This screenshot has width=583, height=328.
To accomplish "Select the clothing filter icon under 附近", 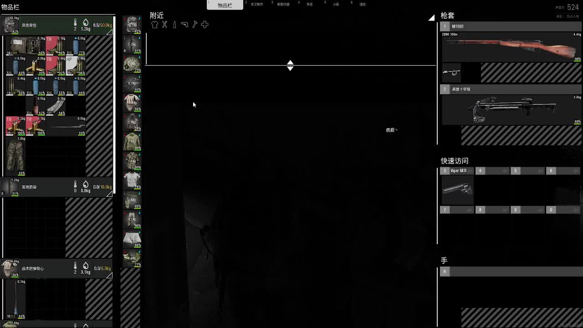I will coord(154,25).
